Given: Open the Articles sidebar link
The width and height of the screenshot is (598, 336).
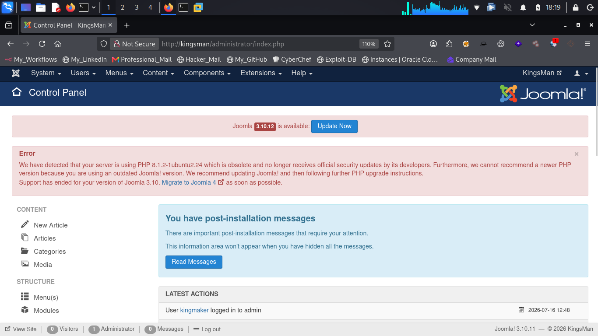Looking at the screenshot, I should pyautogui.click(x=45, y=238).
